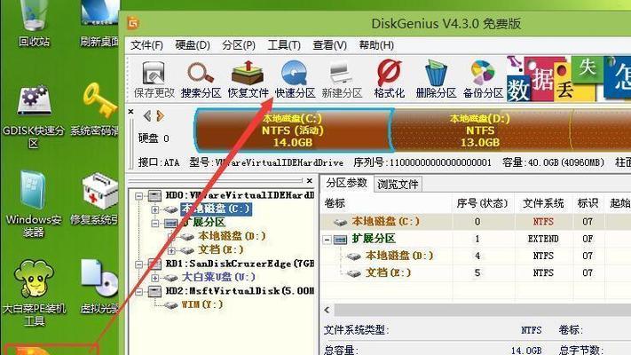The image size is (631, 355).
Task: Click the C: partition block in disk bar
Action: coord(294,130)
